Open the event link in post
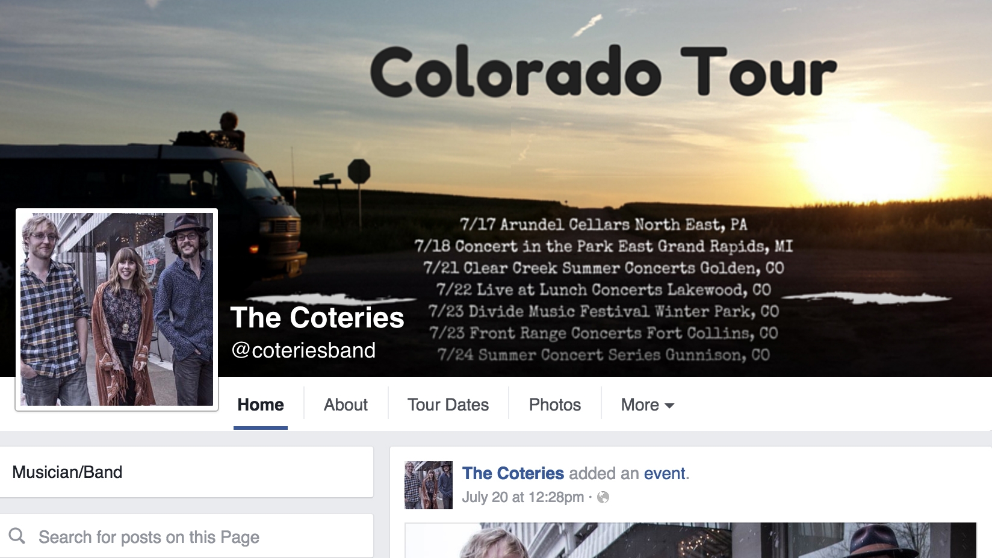 665,473
